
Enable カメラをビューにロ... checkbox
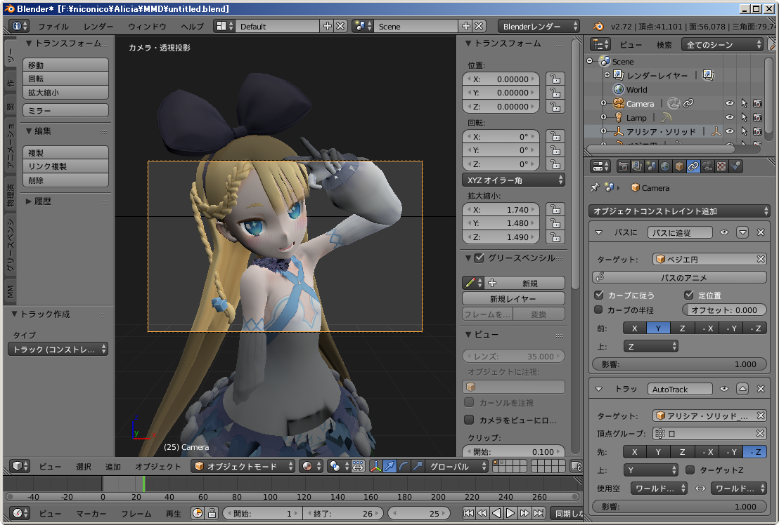(x=469, y=420)
